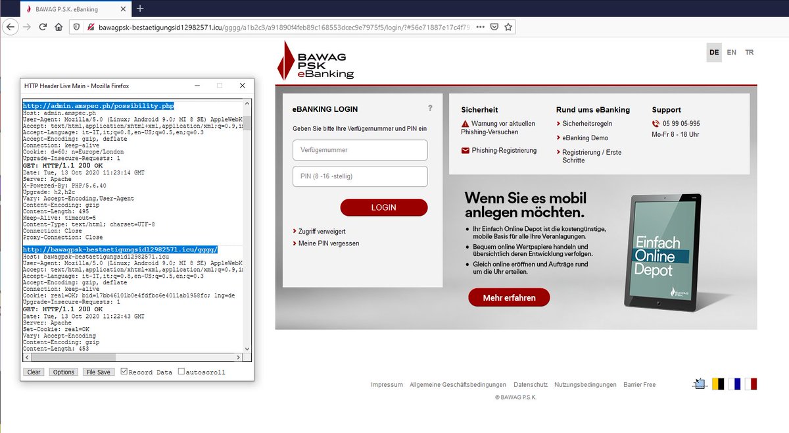Open tracking protection shield icon
The height and width of the screenshot is (433, 789).
[x=76, y=27]
